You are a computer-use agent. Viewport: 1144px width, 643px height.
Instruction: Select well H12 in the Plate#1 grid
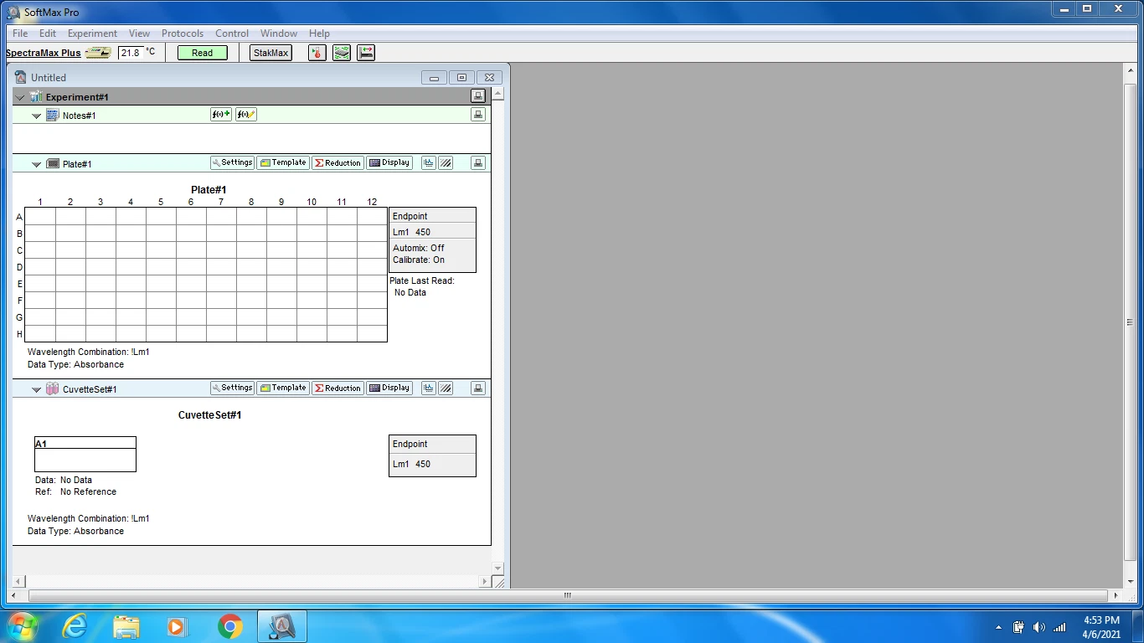tap(372, 334)
